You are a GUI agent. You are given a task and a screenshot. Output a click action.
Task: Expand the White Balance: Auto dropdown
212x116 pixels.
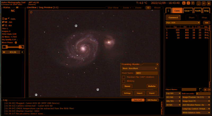[x=196, y=113]
